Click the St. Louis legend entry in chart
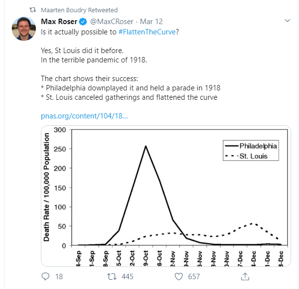 [x=252, y=156]
